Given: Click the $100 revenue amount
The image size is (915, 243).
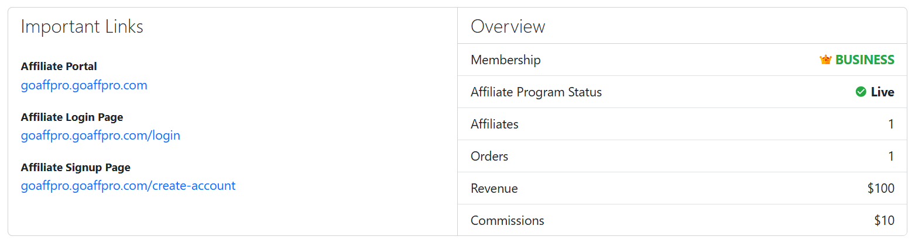Looking at the screenshot, I should tap(880, 188).
